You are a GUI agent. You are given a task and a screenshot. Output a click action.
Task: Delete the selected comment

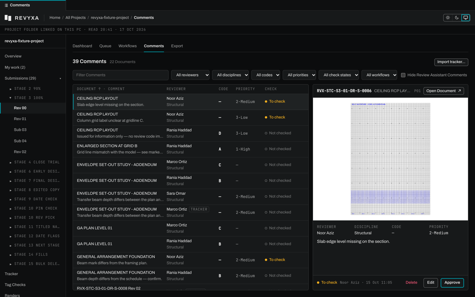pyautogui.click(x=411, y=283)
